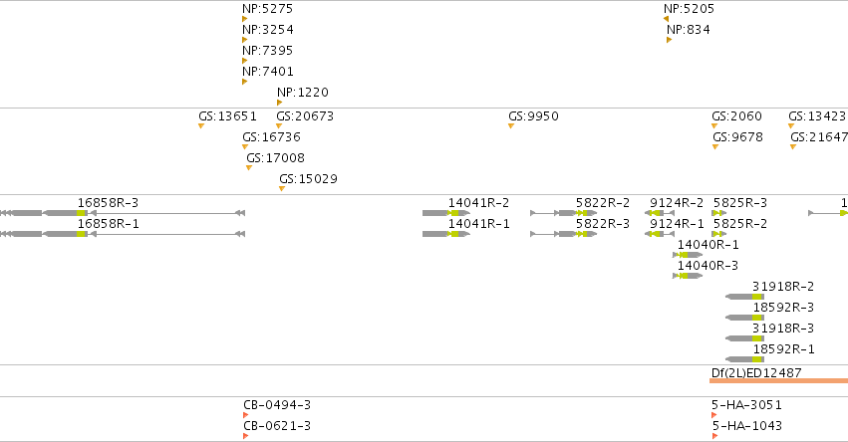Screen dimensions: 848x442
Task: Click the orange Df(2L)ED12487 deficiency bar
Action: 779,381
